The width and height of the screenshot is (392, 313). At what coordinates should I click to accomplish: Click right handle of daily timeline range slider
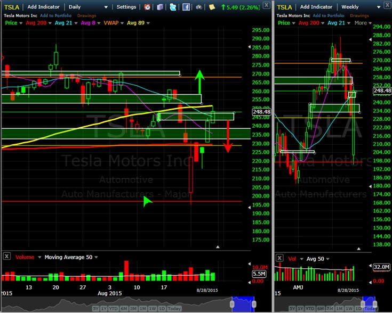tap(254, 304)
